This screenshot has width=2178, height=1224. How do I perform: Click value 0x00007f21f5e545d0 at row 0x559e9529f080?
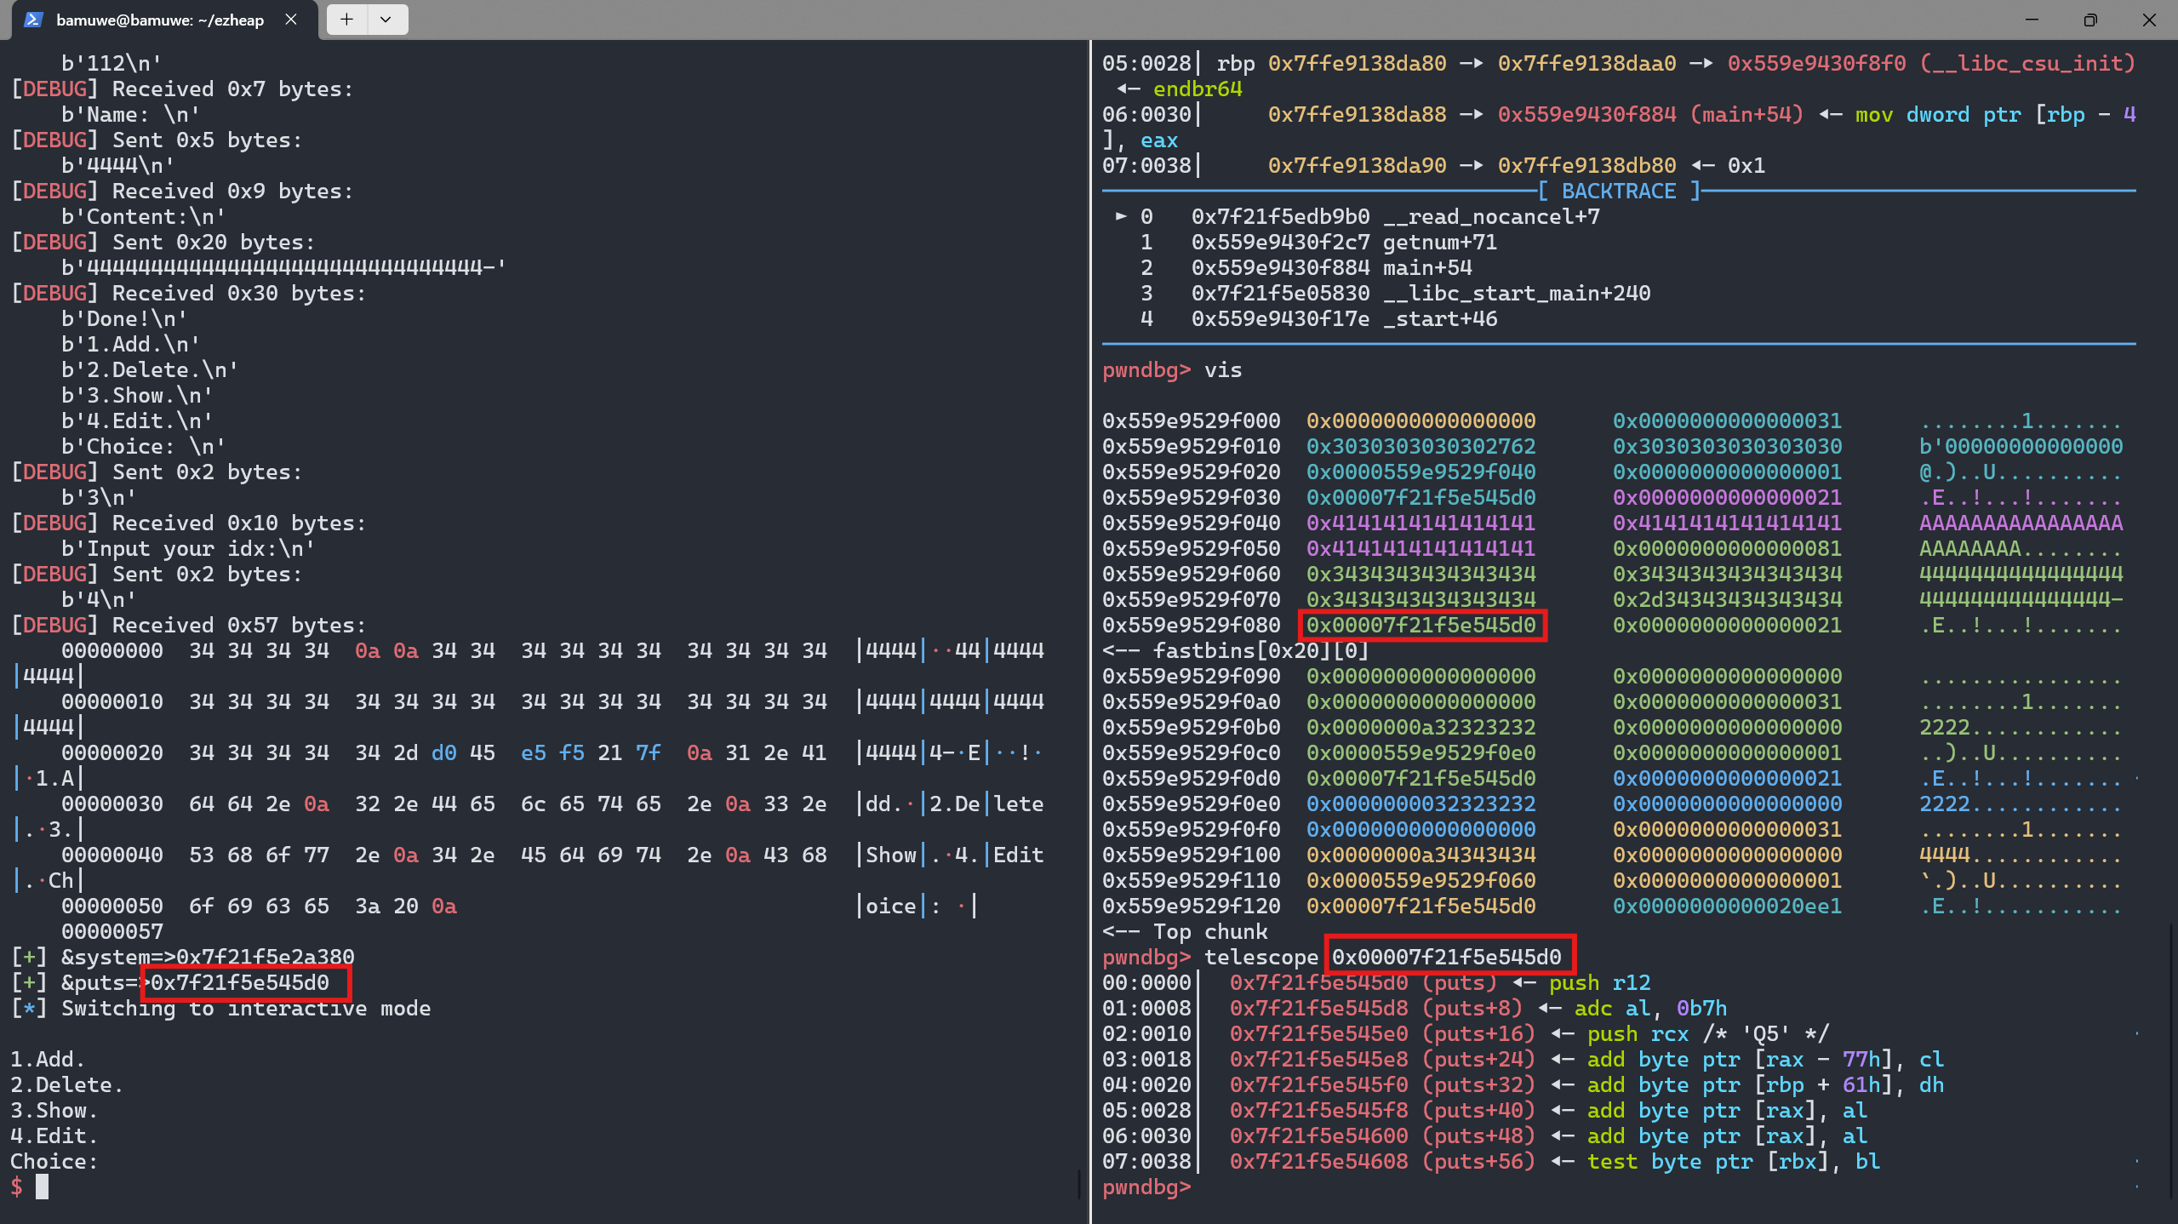[x=1421, y=625]
